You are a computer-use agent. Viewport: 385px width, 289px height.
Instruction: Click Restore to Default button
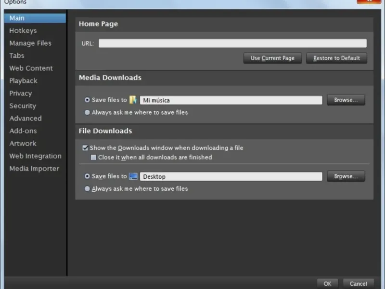tap(336, 58)
